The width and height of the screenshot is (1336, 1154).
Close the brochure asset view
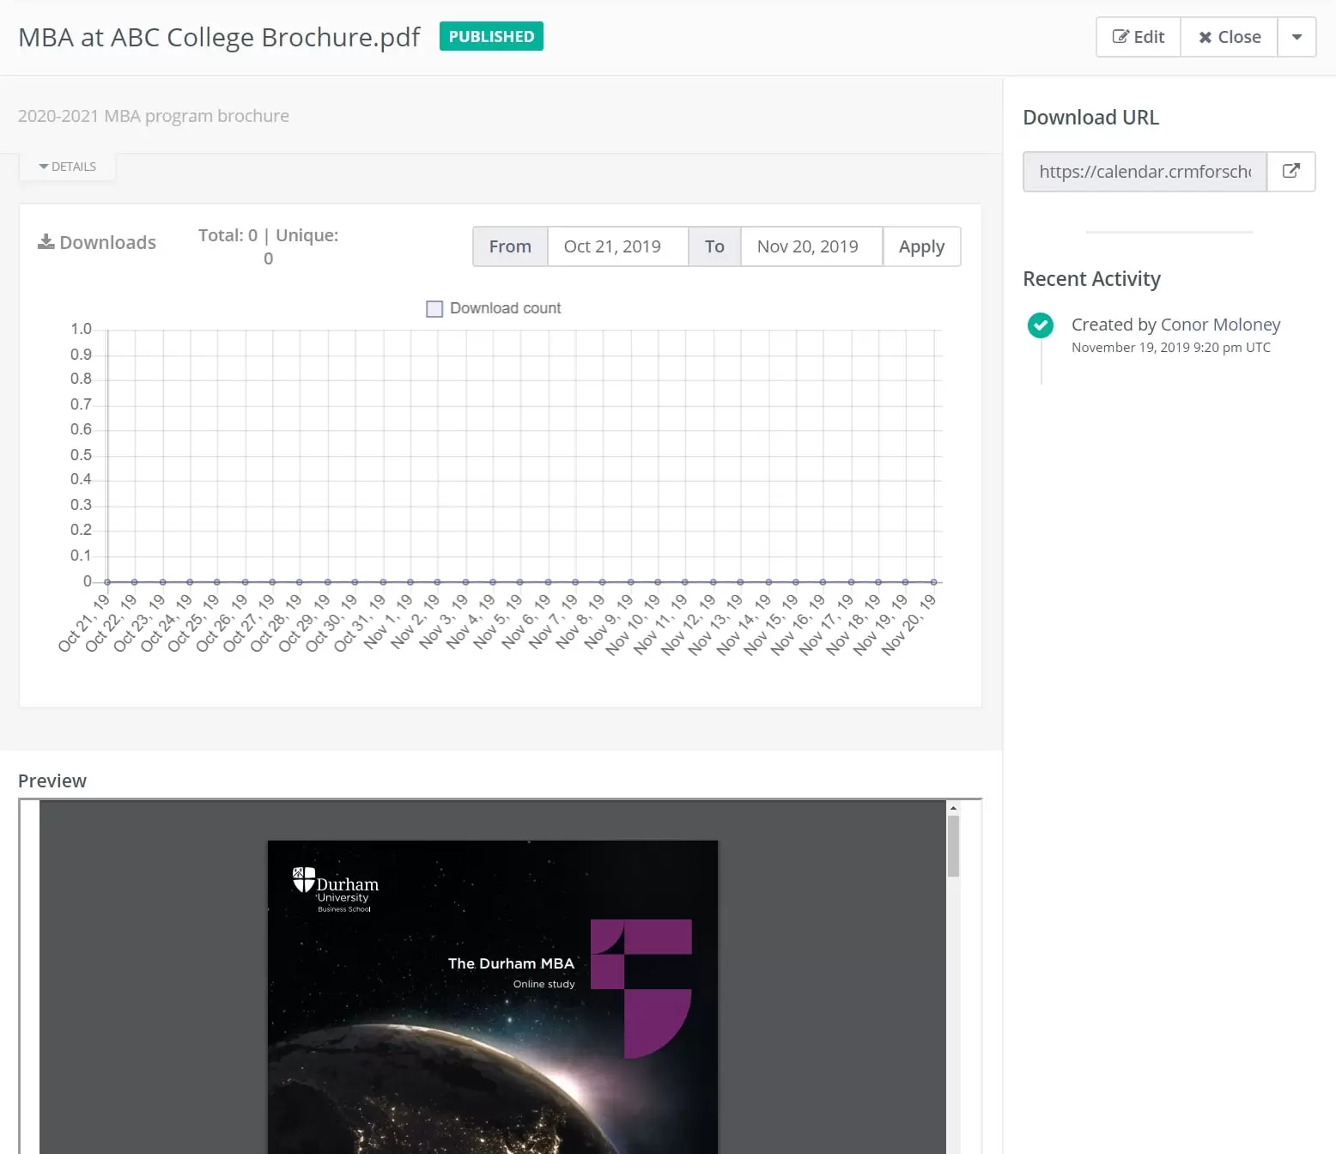click(x=1230, y=37)
